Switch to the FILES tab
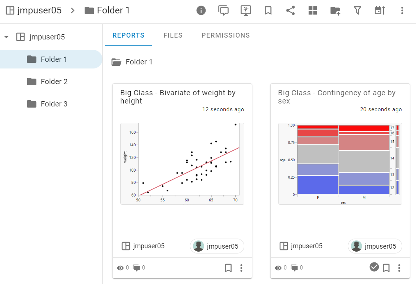 tap(173, 35)
